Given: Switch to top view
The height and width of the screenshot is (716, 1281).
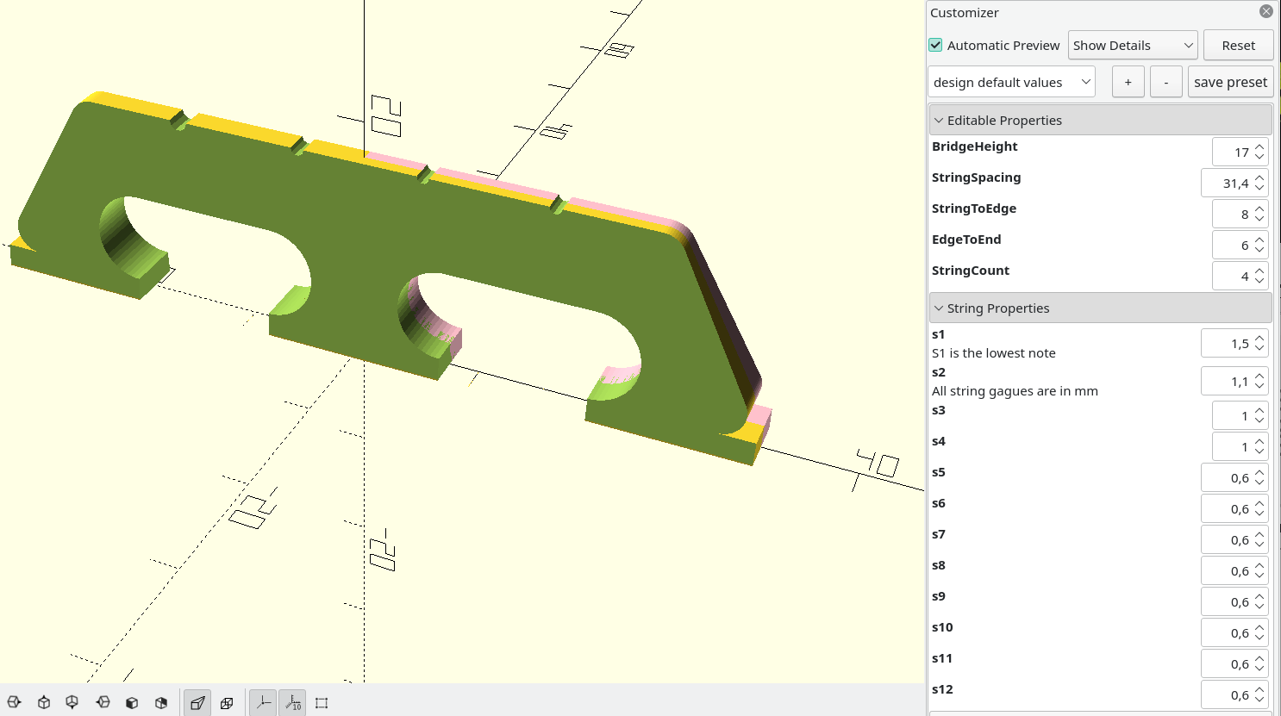Looking at the screenshot, I should click(44, 702).
